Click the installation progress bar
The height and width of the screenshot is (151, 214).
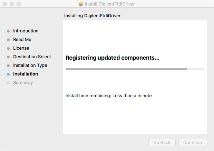(x=135, y=69)
